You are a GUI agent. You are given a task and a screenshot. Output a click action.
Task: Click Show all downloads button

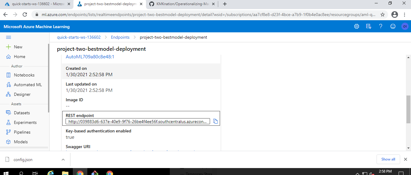pos(388,159)
